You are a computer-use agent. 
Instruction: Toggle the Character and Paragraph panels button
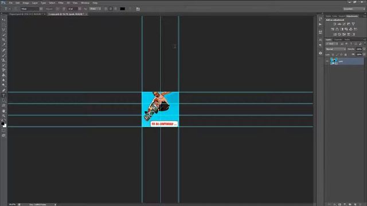[138, 9]
